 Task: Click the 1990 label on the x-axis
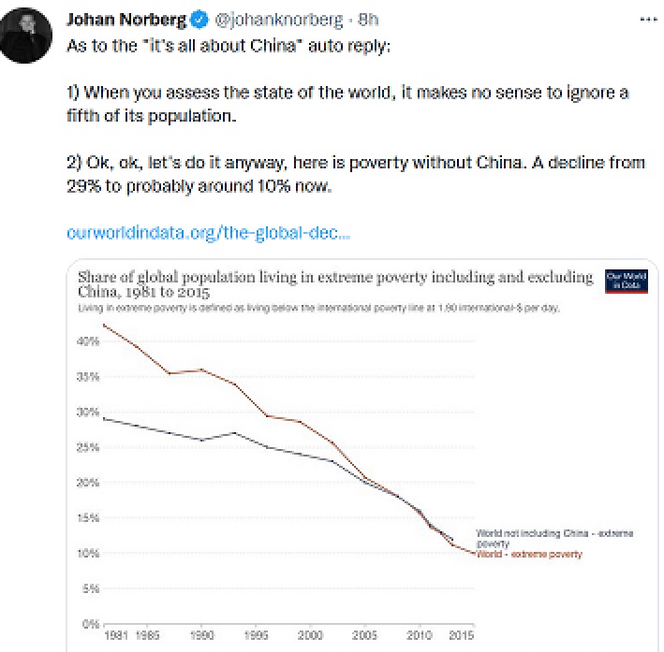click(201, 635)
